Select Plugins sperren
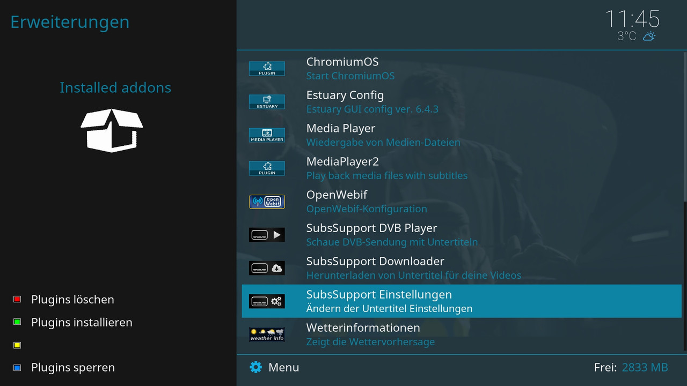The height and width of the screenshot is (386, 687). coord(73,368)
